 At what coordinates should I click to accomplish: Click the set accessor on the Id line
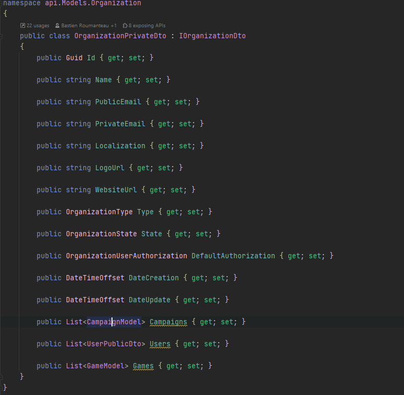pyautogui.click(x=135, y=58)
